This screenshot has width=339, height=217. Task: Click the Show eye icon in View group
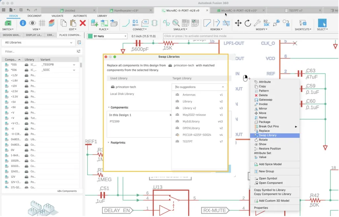32,23
